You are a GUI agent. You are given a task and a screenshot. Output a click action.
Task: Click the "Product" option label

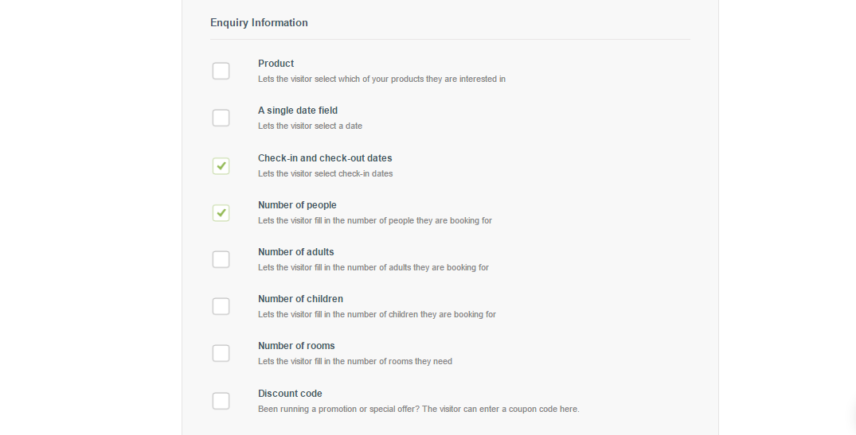tap(276, 64)
